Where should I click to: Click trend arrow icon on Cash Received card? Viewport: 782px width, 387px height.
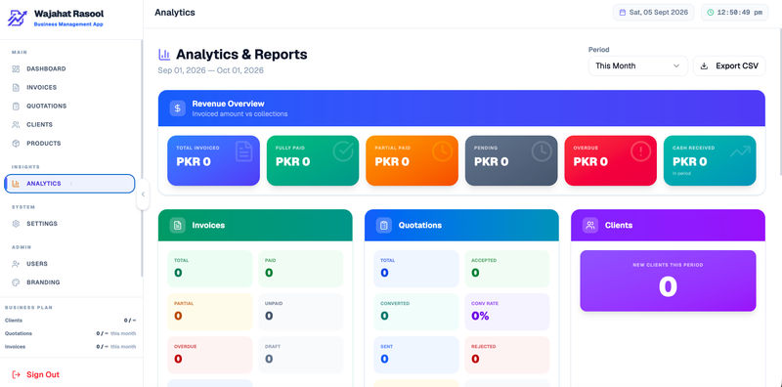tap(740, 151)
